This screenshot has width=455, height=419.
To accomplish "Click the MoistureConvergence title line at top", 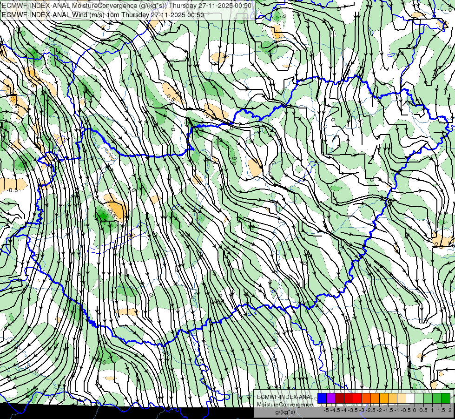I will pyautogui.click(x=126, y=6).
